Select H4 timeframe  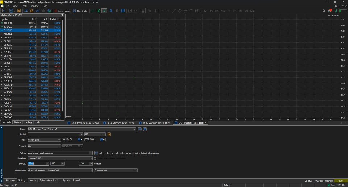235,11
